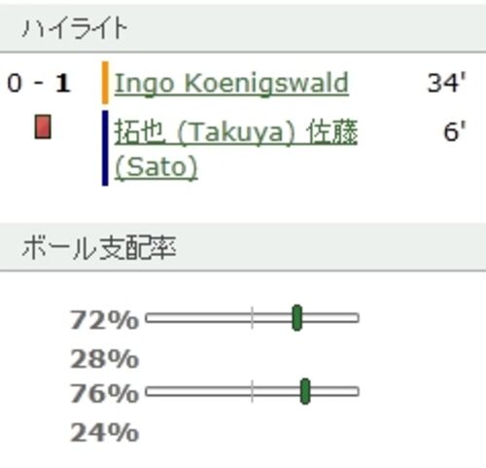Image resolution: width=486 pixels, height=468 pixels.
Task: Click the green handle on 76% slider
Action: coord(305,391)
